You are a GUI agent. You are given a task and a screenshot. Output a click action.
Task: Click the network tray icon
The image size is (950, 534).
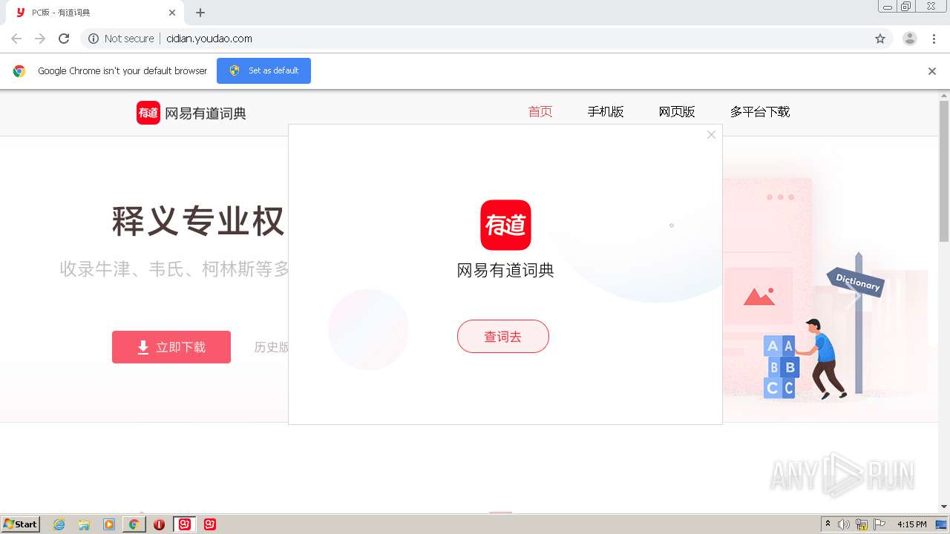tap(862, 524)
